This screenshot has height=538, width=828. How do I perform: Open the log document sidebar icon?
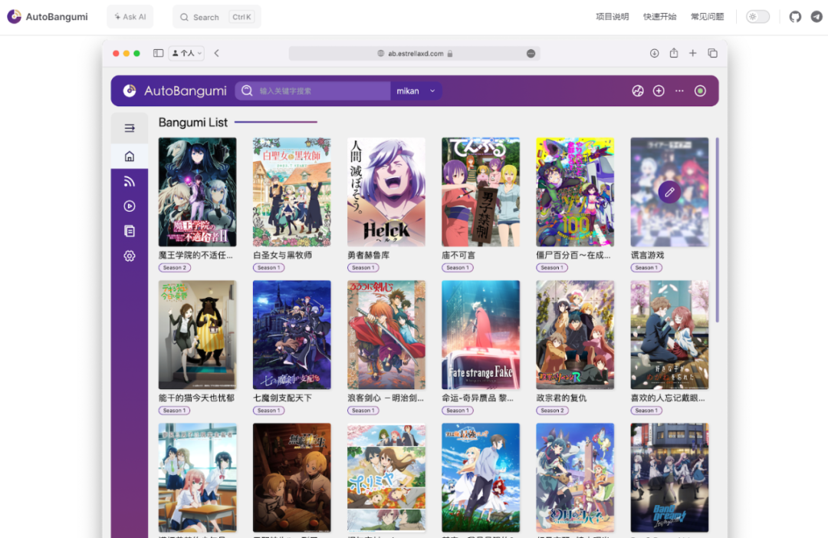point(130,231)
